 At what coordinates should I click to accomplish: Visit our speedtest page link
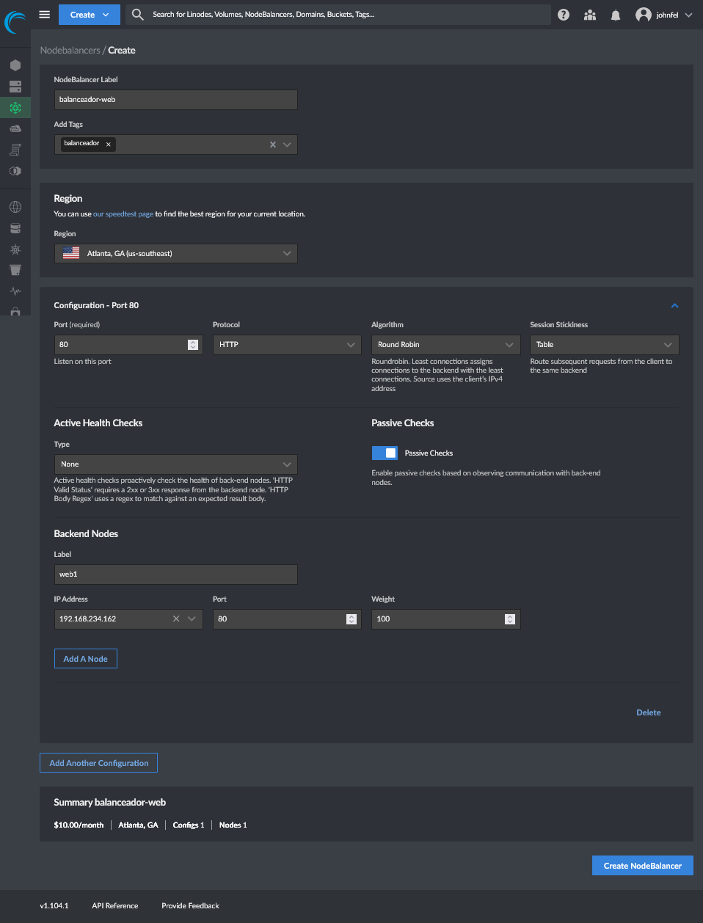[123, 214]
